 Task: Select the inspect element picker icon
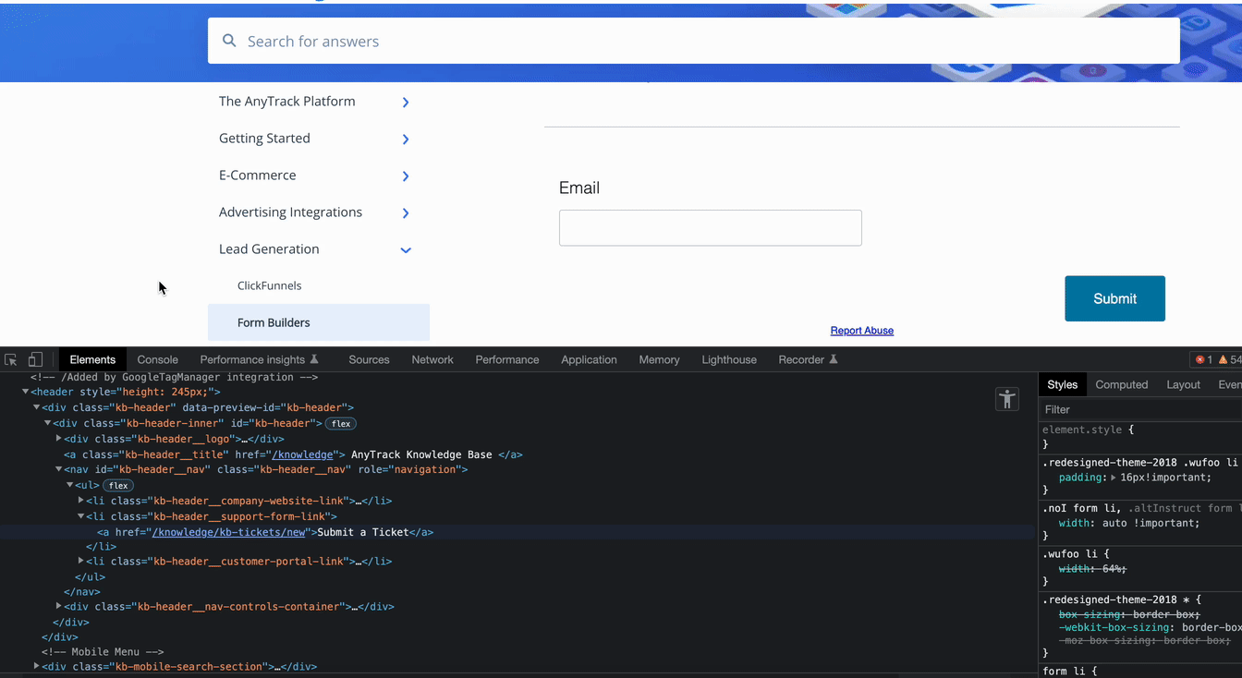coord(11,359)
